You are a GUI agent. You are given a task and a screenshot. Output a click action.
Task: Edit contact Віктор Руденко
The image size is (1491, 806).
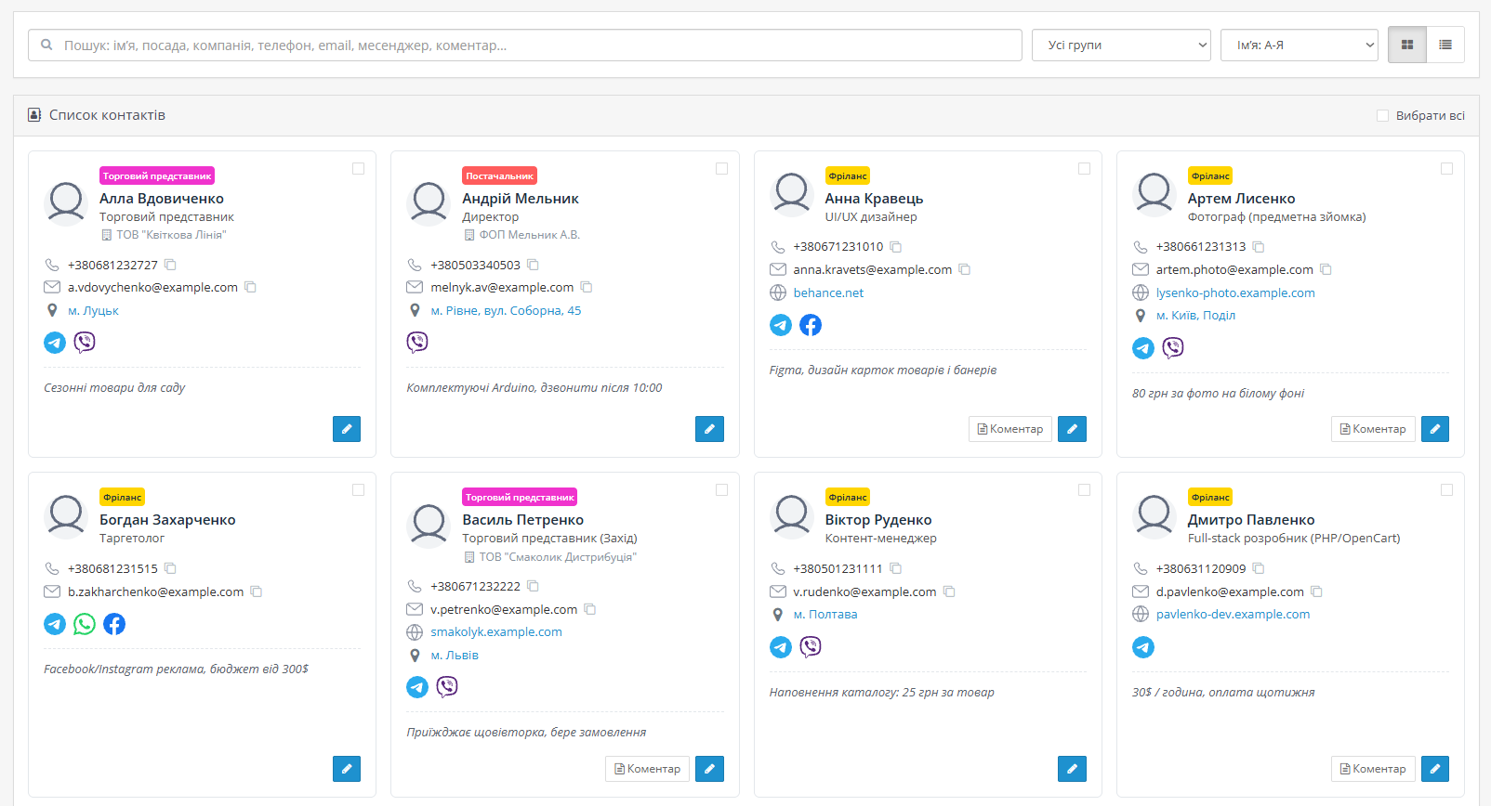[1072, 769]
